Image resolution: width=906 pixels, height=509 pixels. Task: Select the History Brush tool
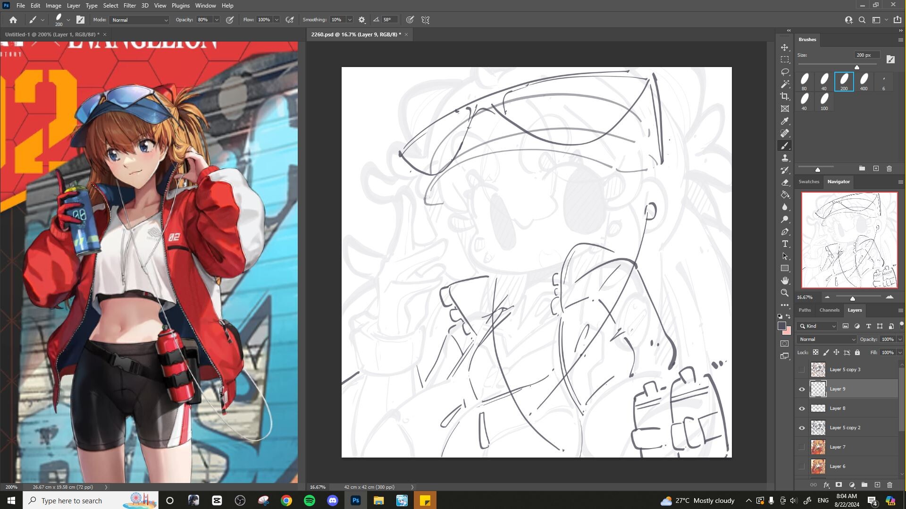coord(785,170)
